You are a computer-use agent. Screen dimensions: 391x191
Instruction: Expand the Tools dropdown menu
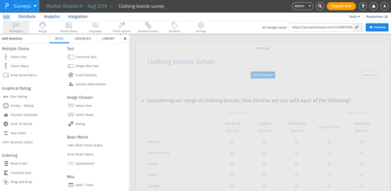coord(355,16)
